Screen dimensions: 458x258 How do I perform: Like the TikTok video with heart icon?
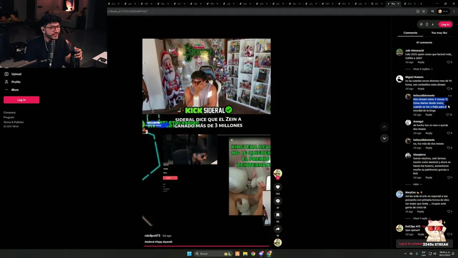(278, 187)
